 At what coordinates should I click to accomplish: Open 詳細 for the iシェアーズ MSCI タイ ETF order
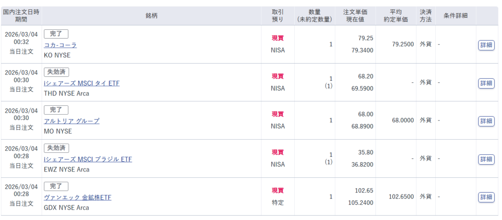coord(486,83)
